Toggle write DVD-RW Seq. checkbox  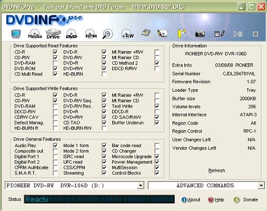pos(104,101)
